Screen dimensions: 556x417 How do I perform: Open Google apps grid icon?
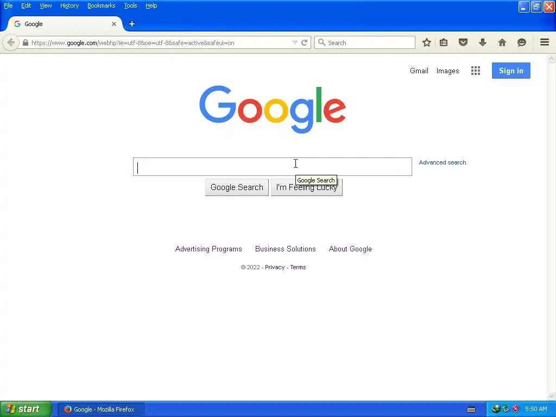coord(476,71)
